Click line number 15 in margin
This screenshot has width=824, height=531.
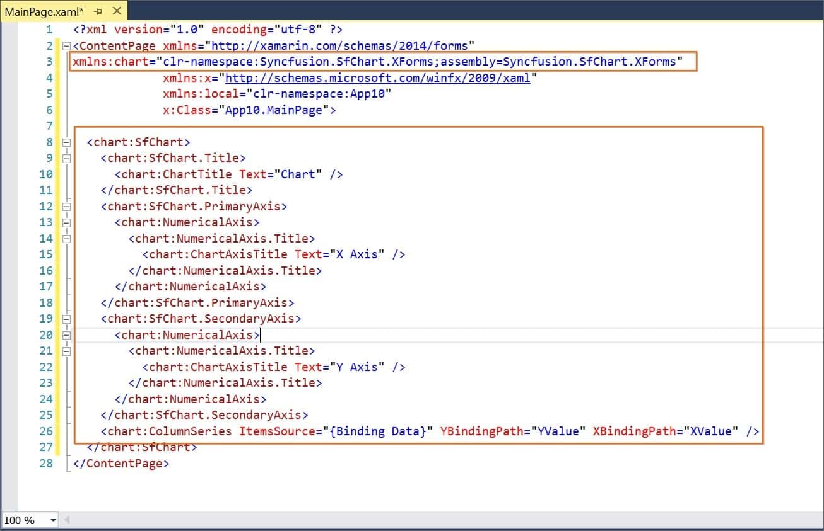[x=46, y=254]
